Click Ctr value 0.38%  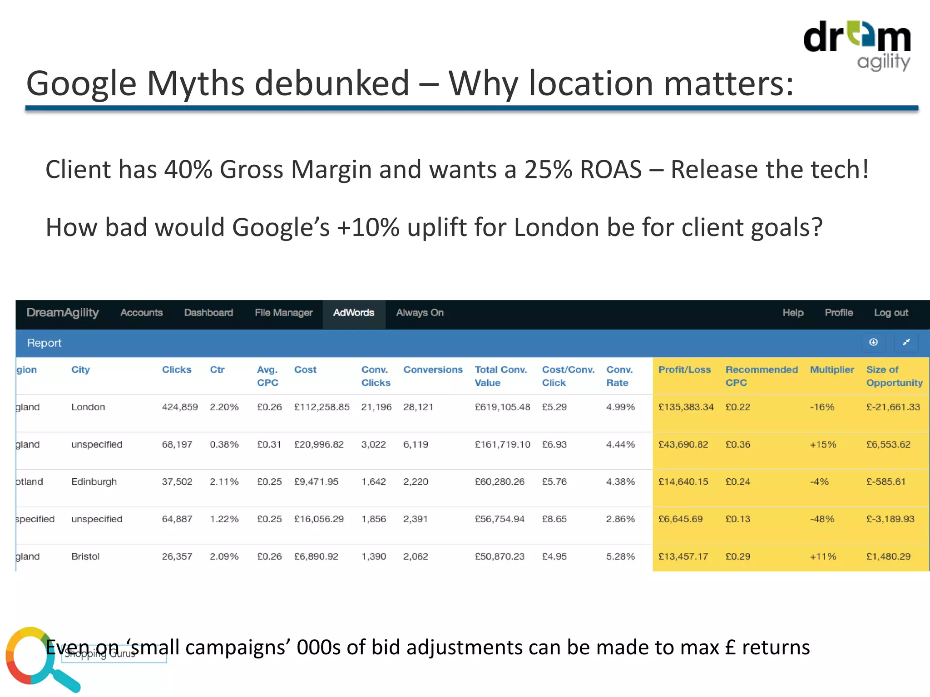[224, 445]
